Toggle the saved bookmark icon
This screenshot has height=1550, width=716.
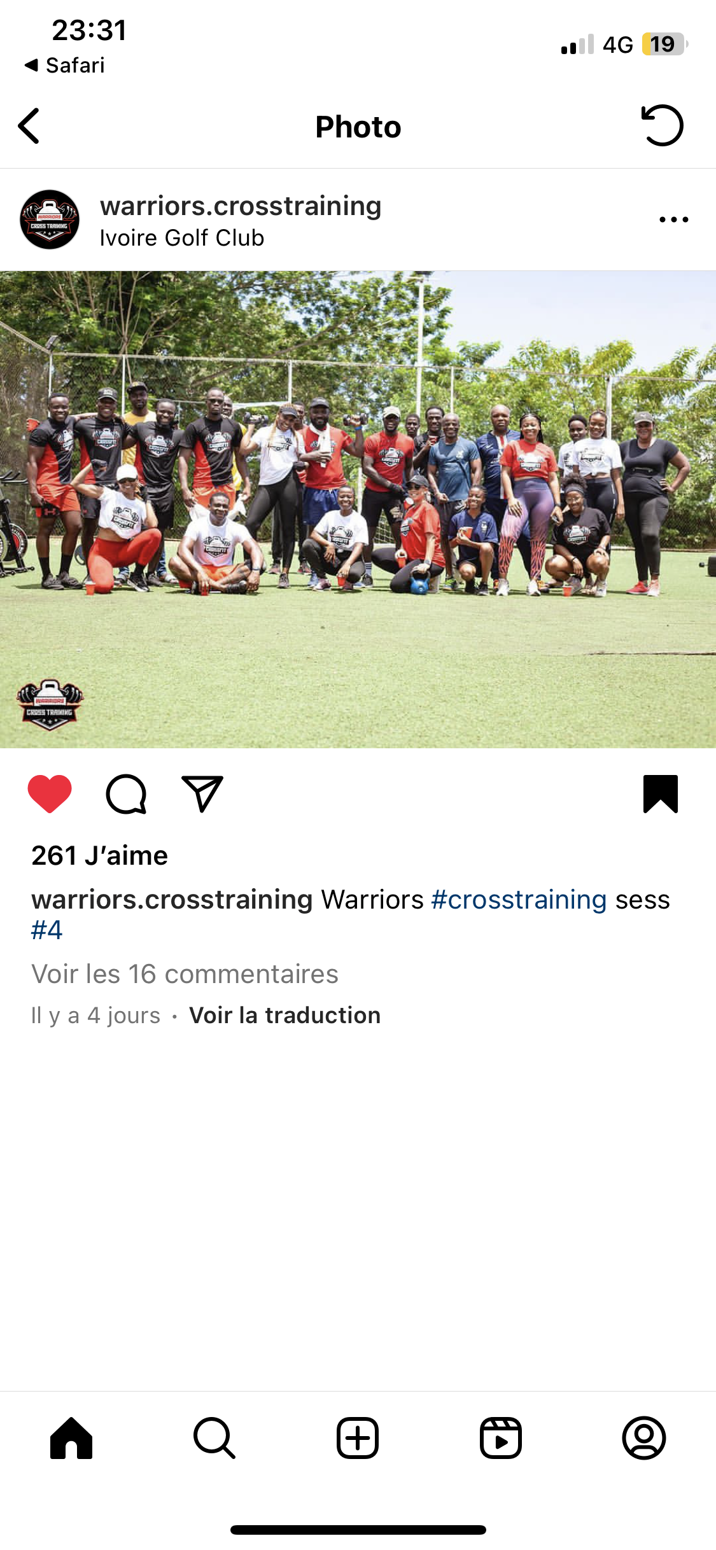pos(661,793)
